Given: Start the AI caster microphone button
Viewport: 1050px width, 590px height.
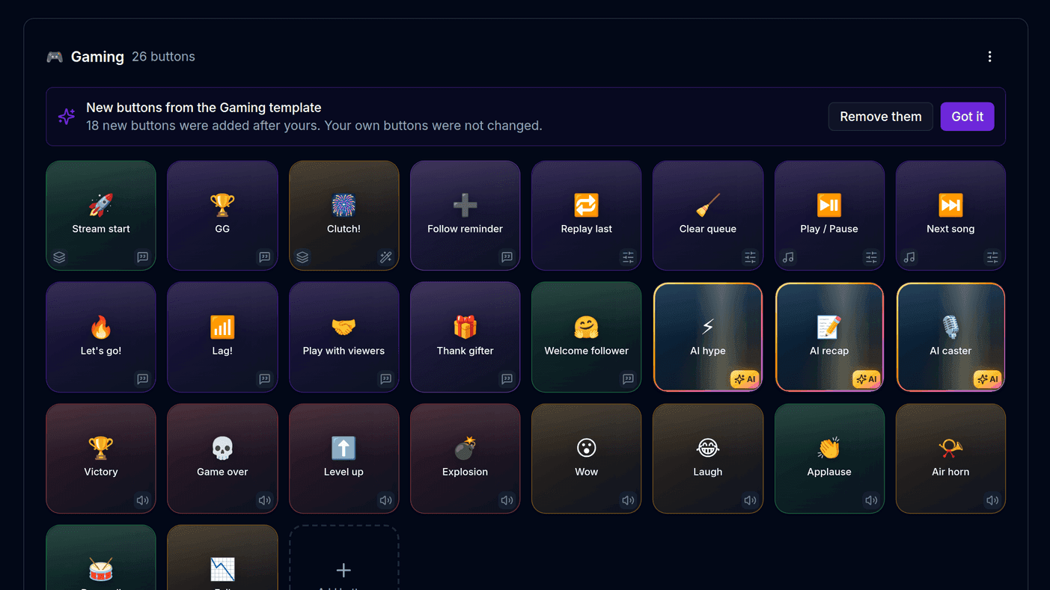Looking at the screenshot, I should pyautogui.click(x=950, y=337).
